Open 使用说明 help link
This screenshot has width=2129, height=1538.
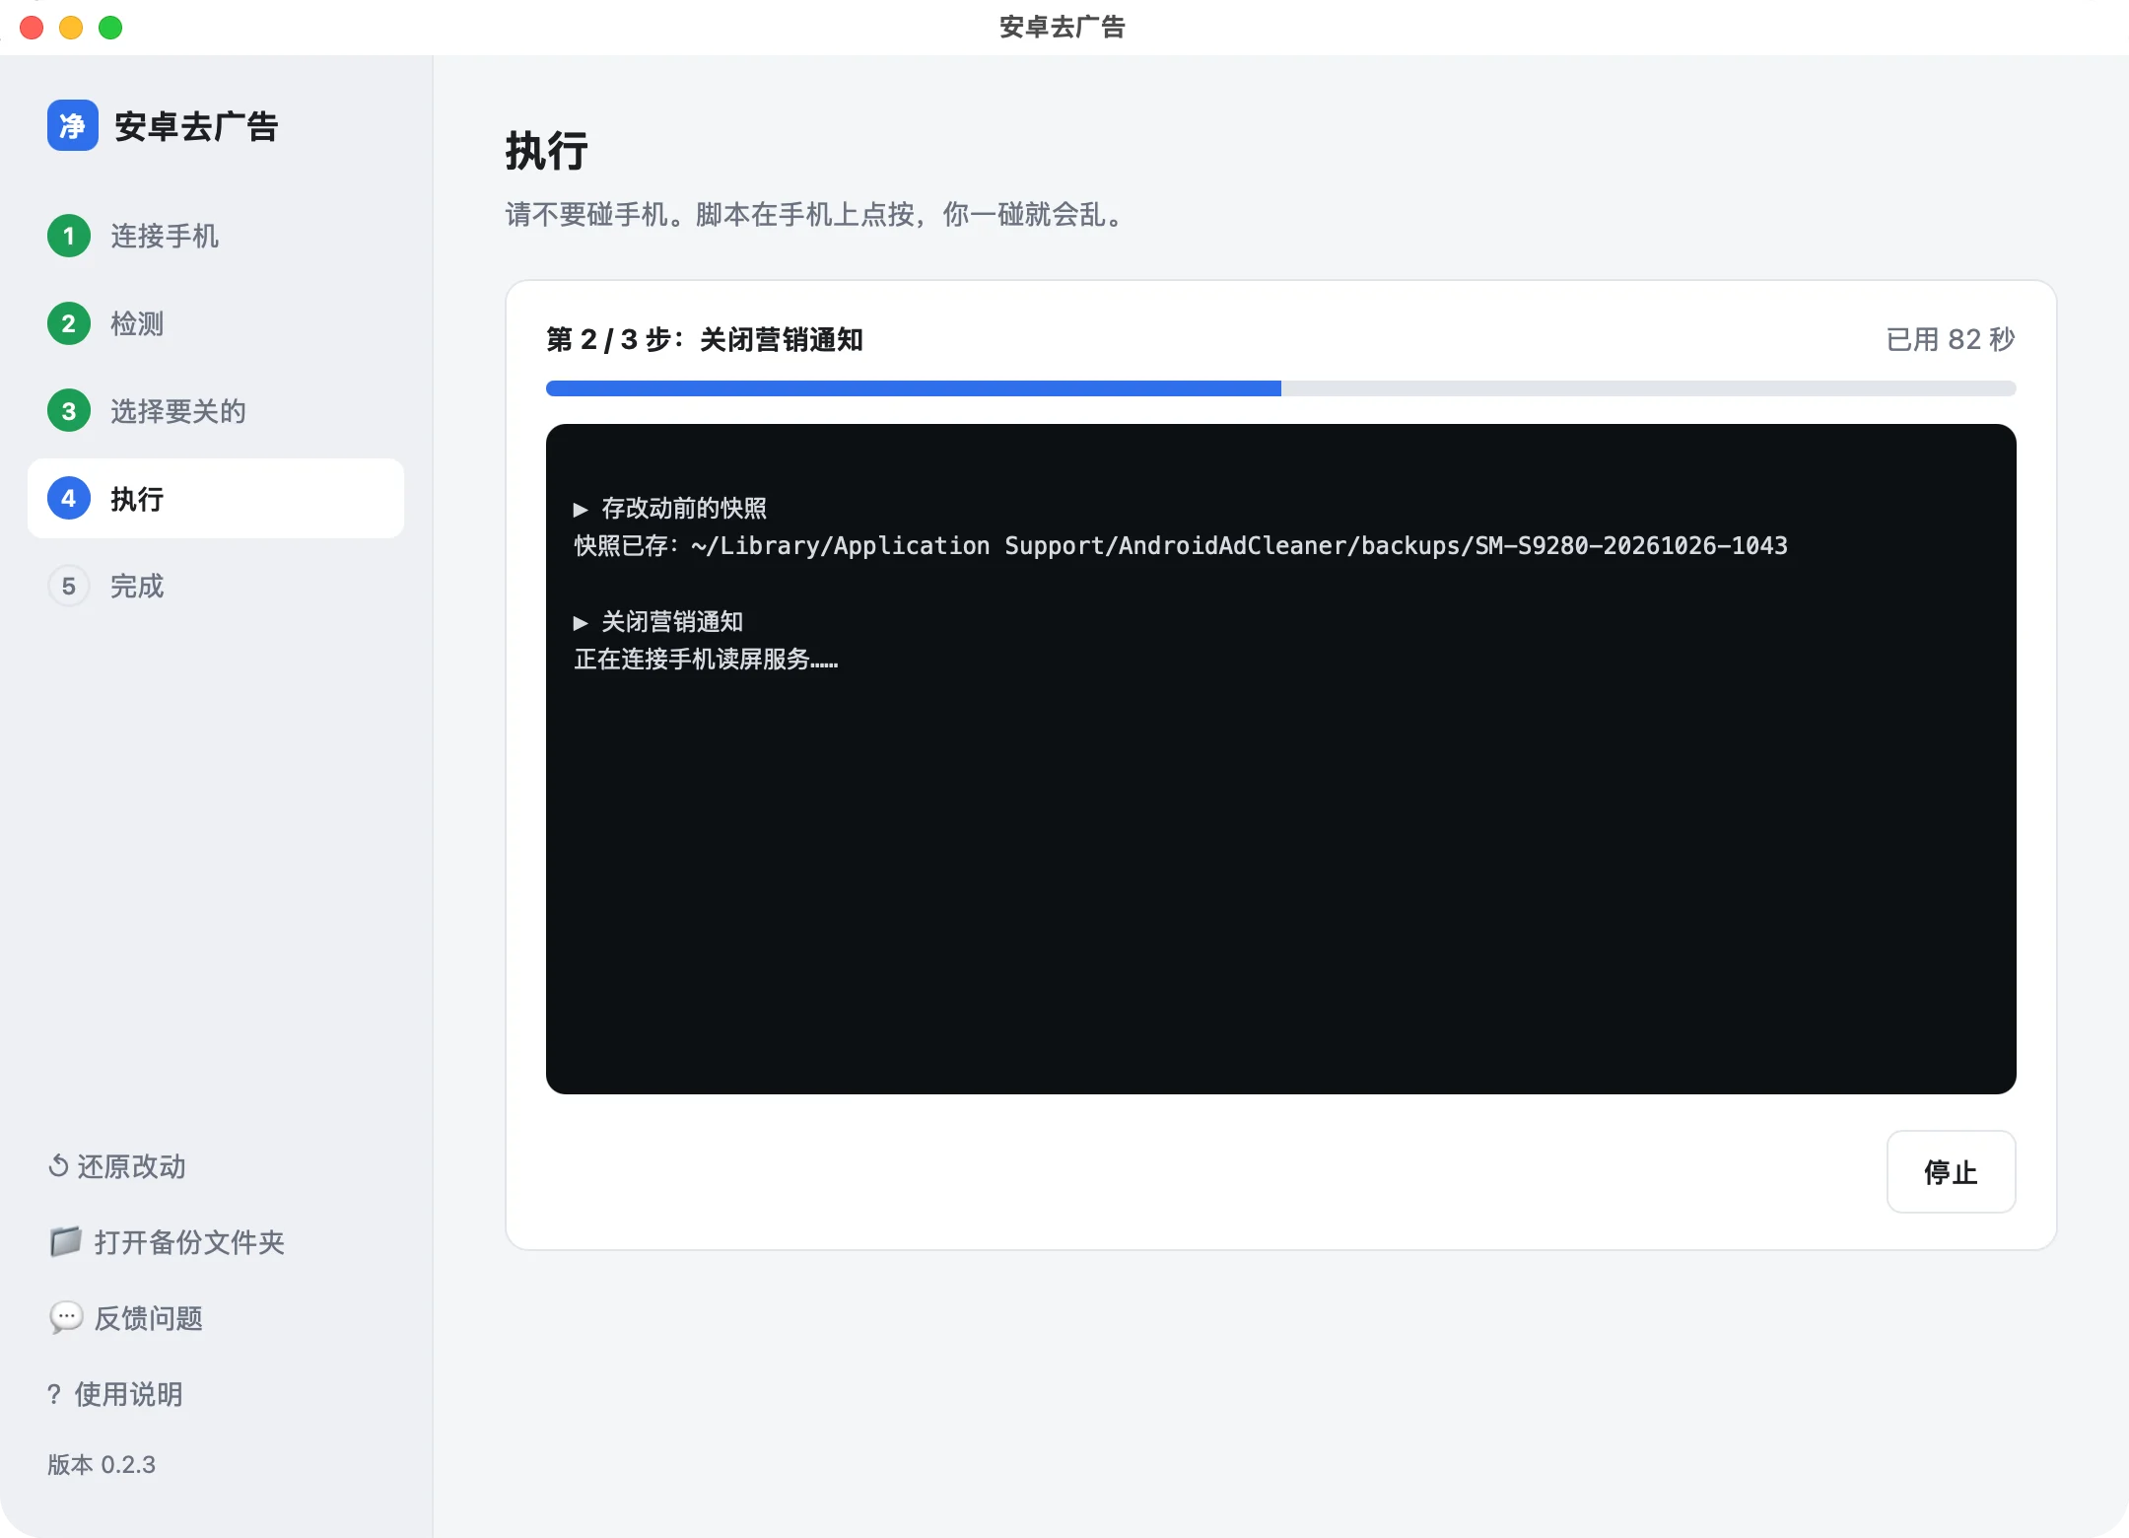[115, 1394]
